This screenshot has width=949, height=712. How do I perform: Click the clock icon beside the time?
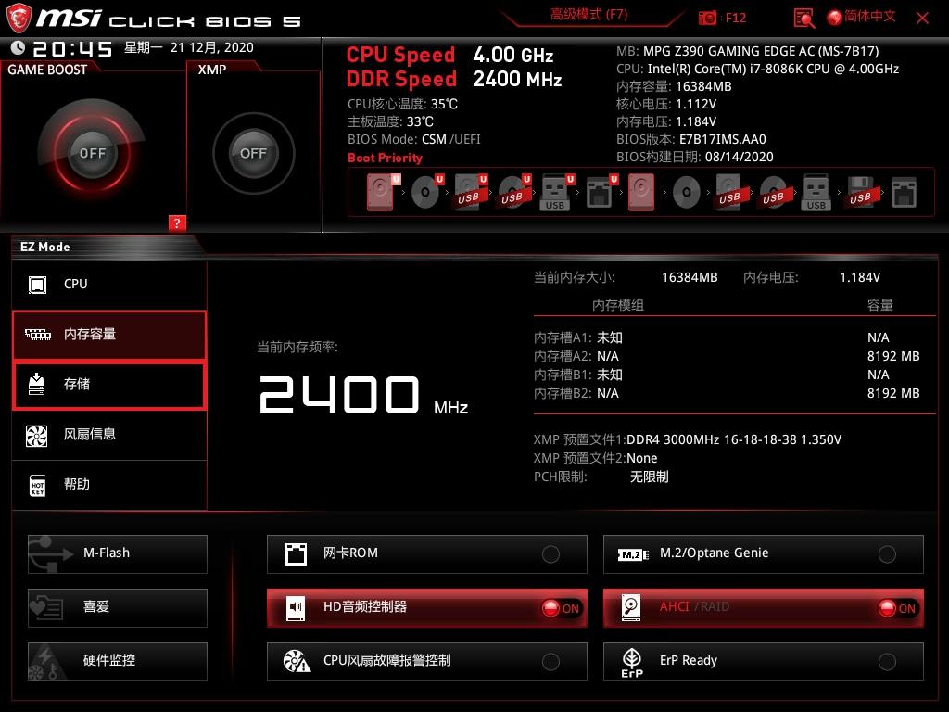[19, 48]
